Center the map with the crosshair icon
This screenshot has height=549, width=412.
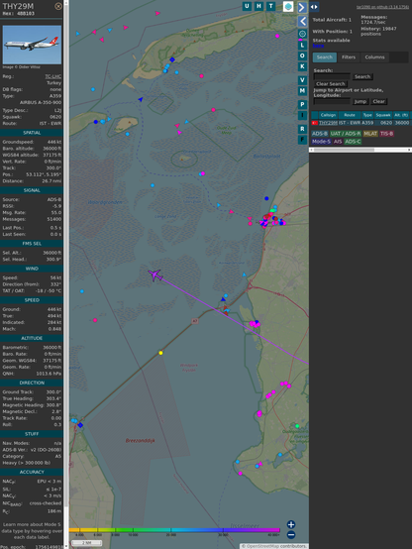(x=302, y=34)
